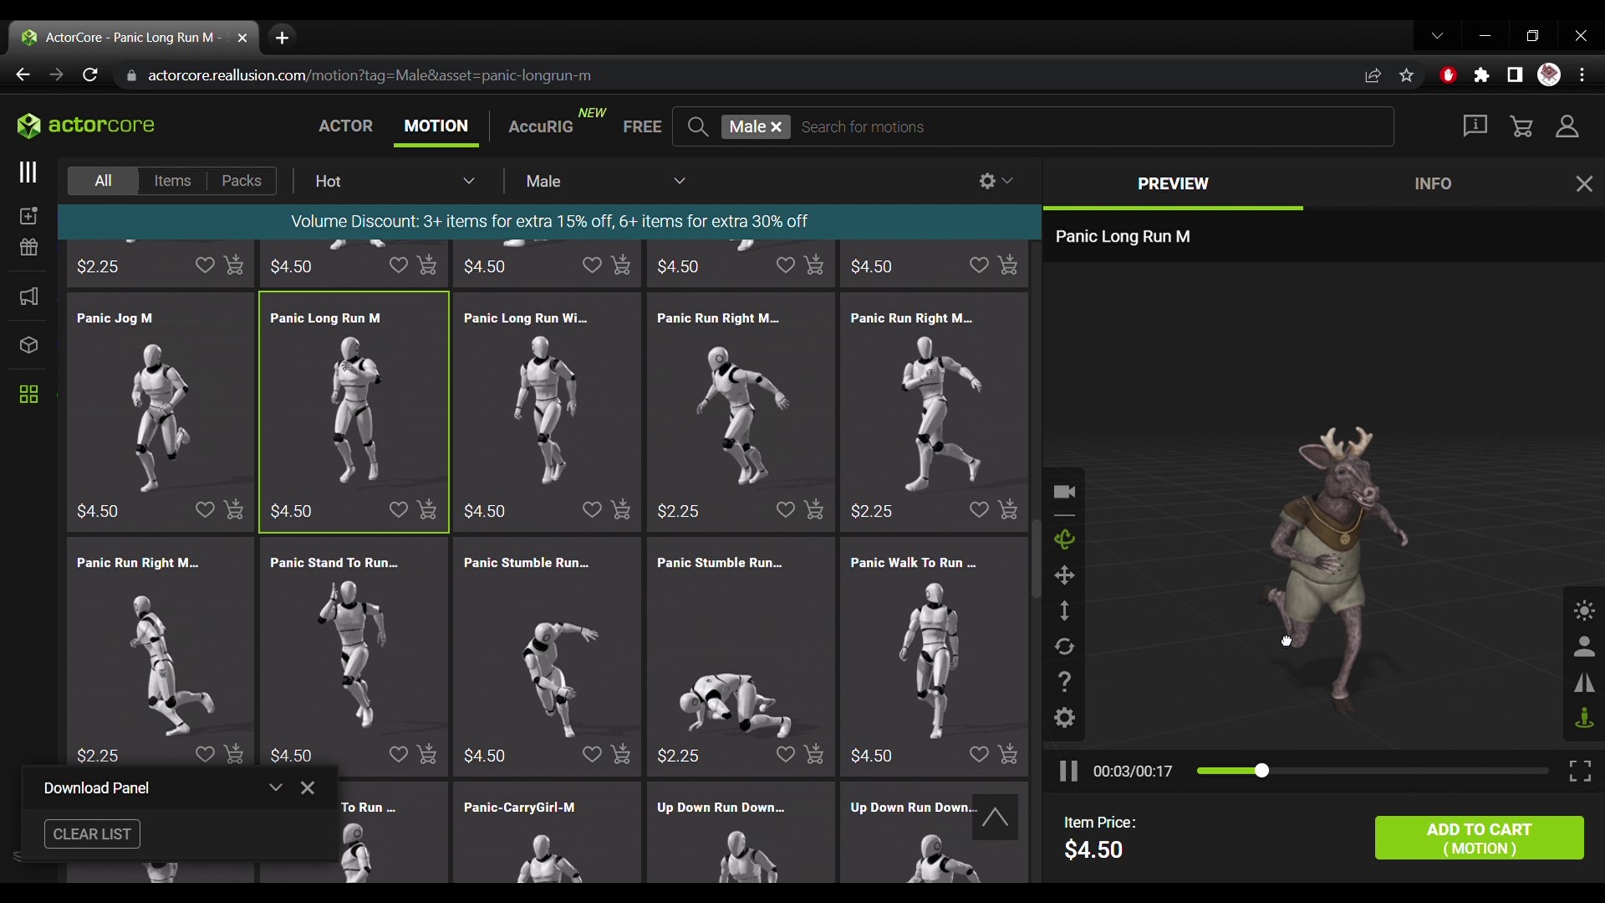Select the pan move tool in preview
Viewport: 1605px width, 903px height.
pos(1064,575)
